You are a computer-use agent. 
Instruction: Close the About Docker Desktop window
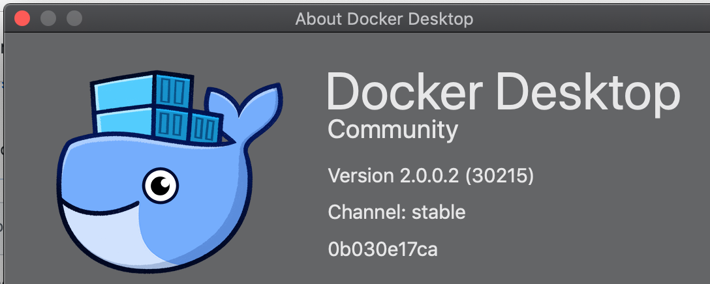pos(22,18)
